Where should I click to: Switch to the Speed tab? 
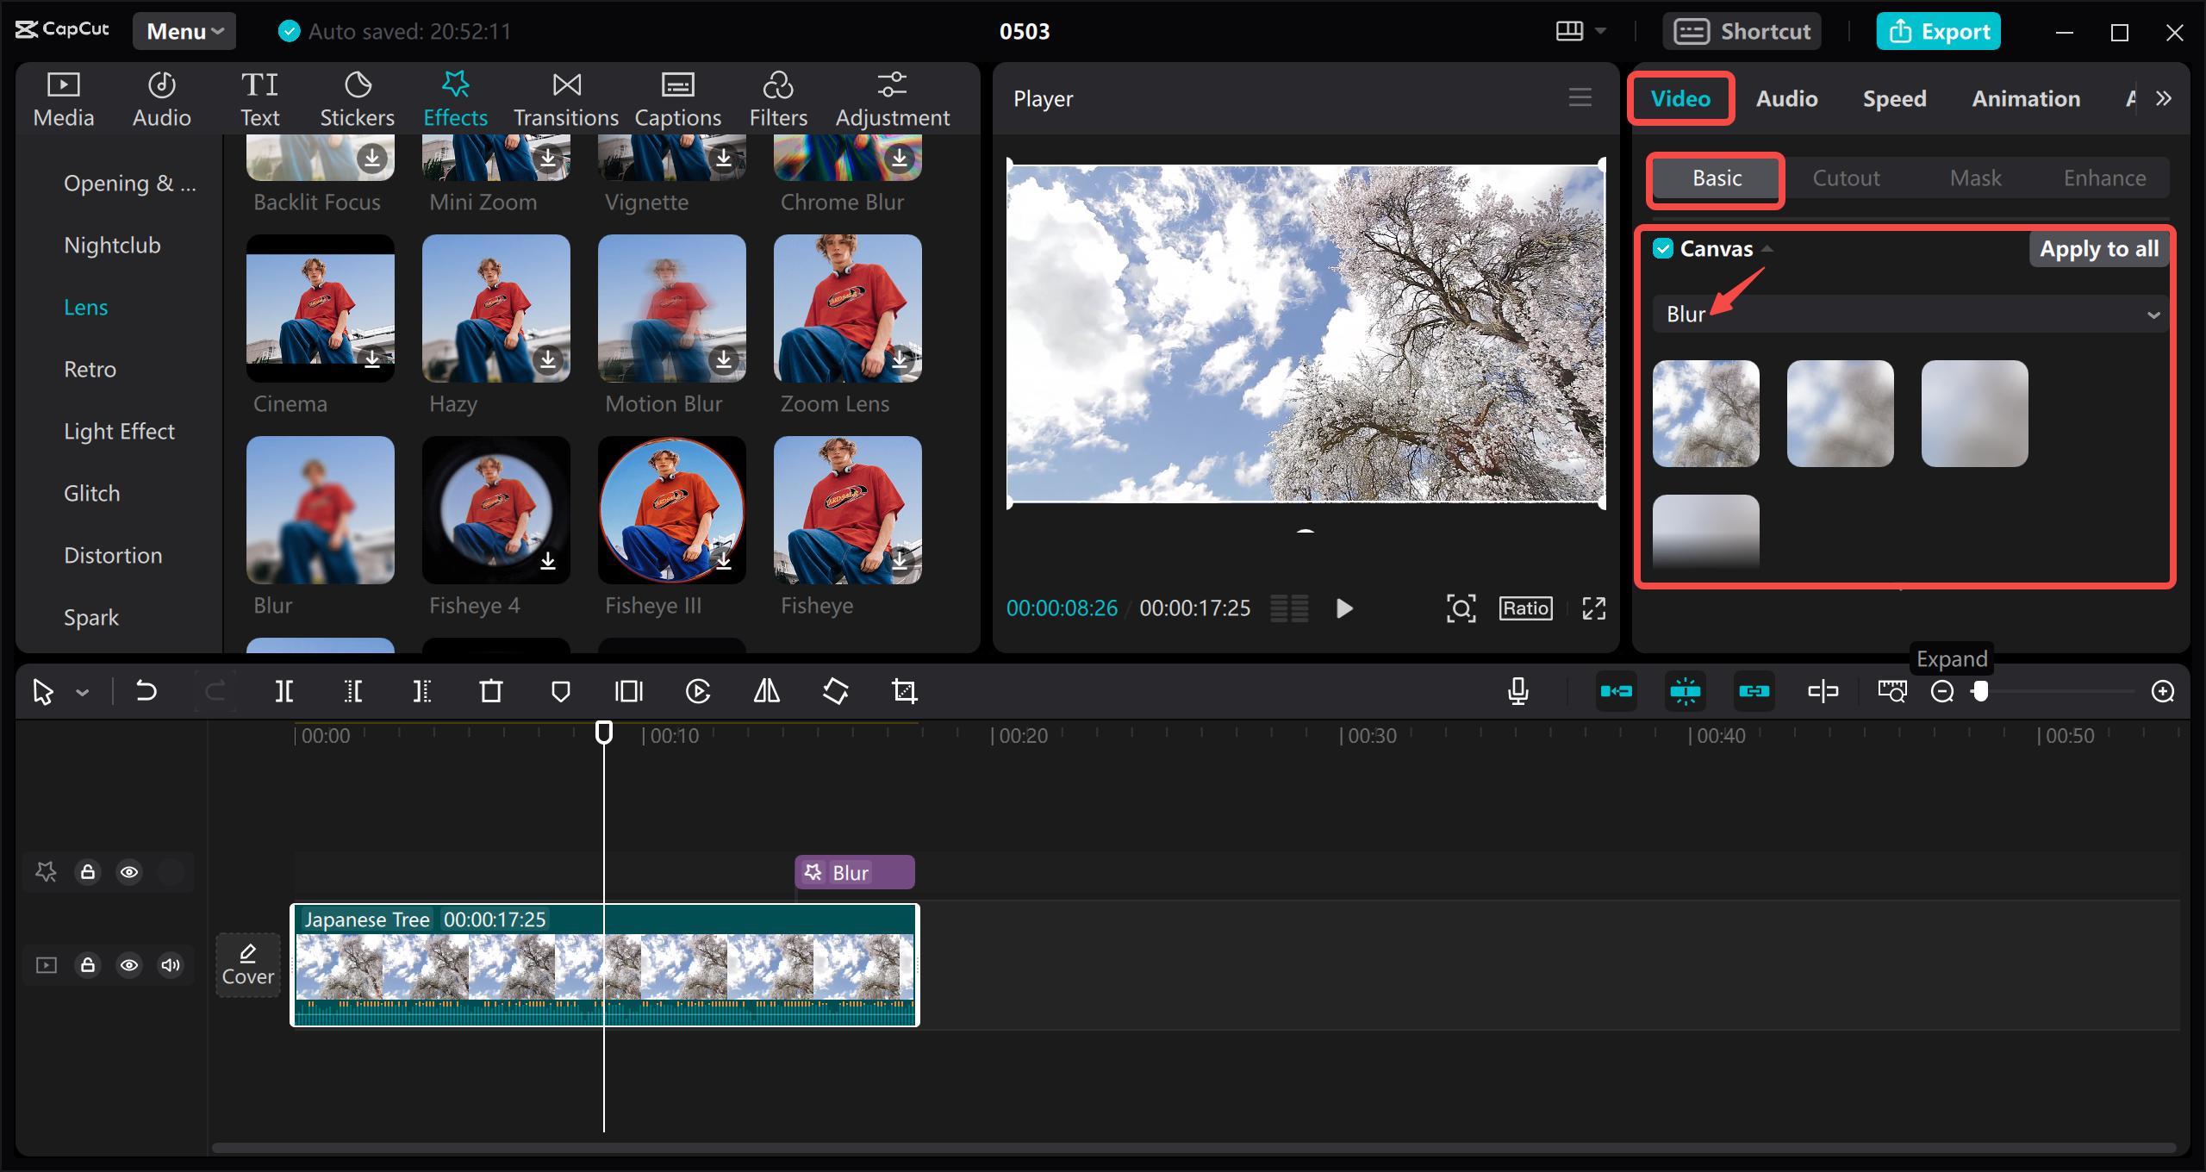tap(1894, 99)
